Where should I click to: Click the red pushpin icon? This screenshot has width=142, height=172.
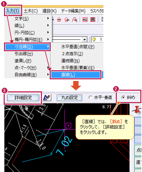coord(137,109)
